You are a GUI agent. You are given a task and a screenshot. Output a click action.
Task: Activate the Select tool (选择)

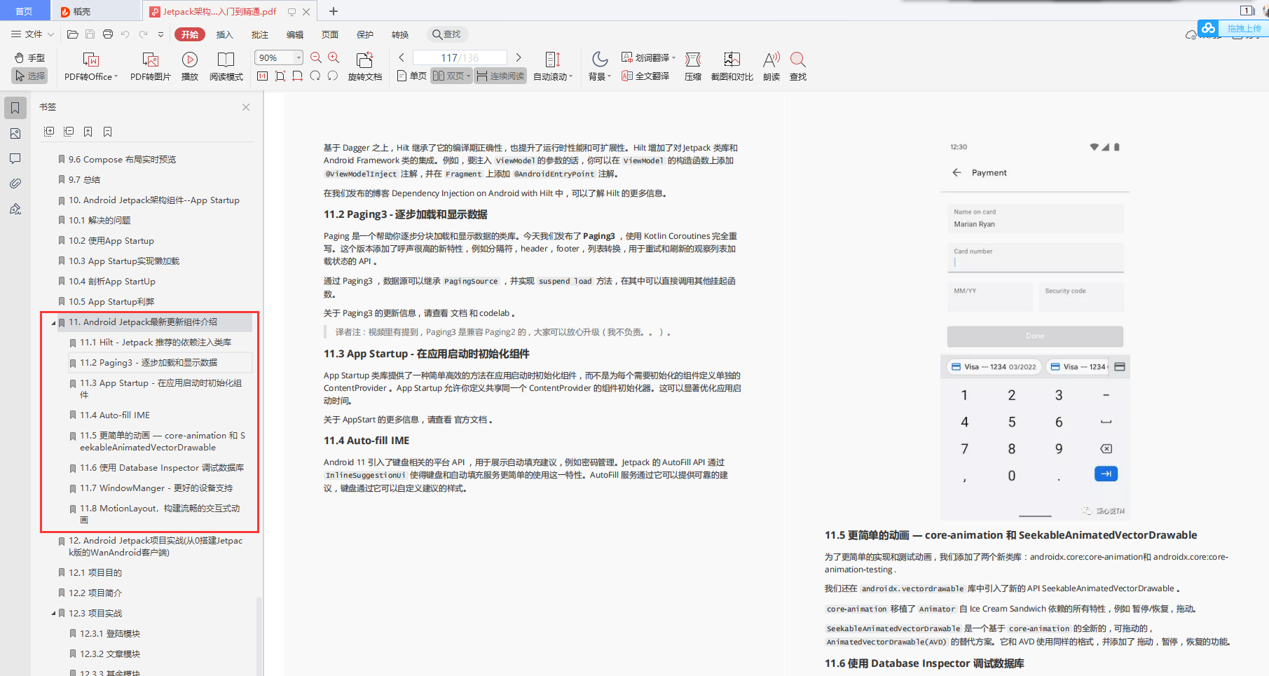click(29, 76)
